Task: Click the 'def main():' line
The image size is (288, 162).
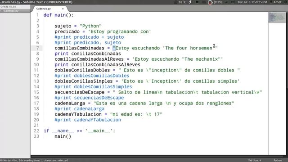Action: coord(58,15)
